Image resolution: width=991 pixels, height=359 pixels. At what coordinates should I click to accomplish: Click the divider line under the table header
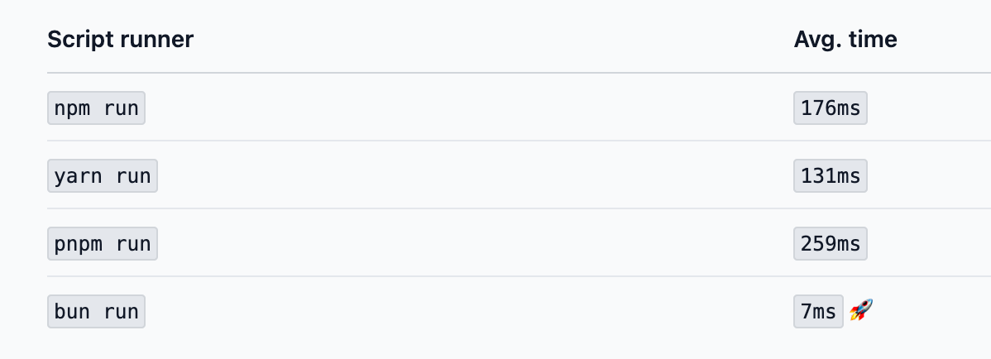[496, 73]
